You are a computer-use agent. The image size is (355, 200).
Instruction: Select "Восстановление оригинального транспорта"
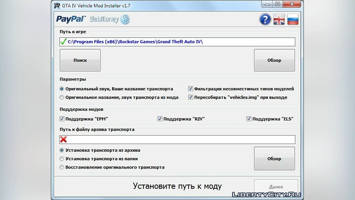62,167
